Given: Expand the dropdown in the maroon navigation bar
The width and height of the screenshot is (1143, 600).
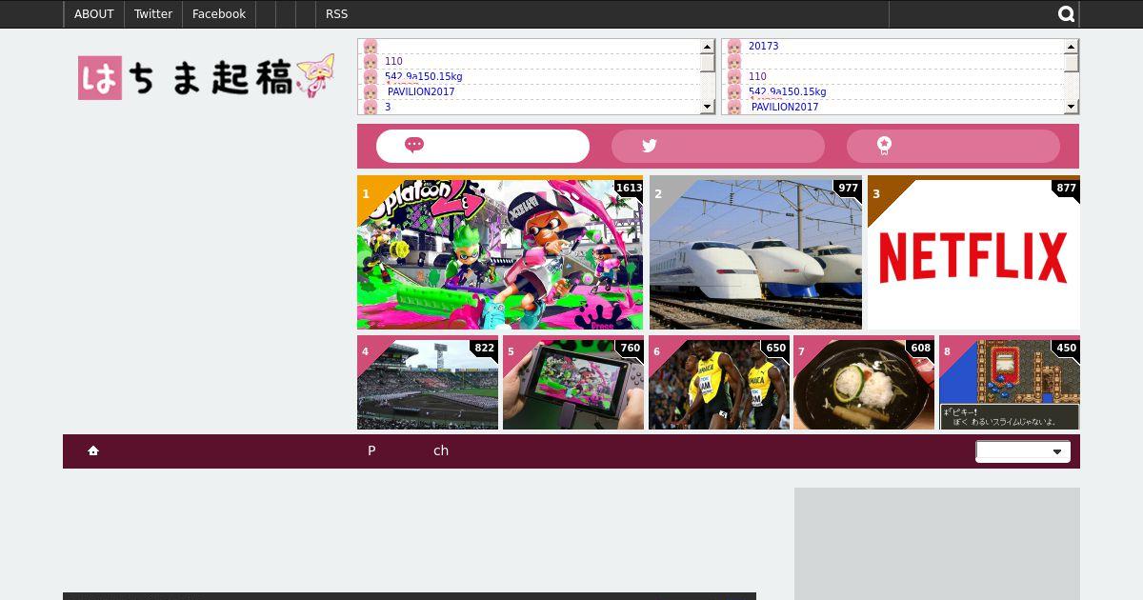Looking at the screenshot, I should tap(1023, 451).
